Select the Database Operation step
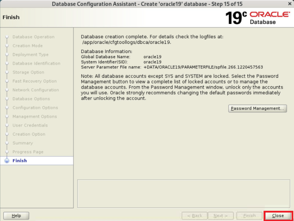The height and width of the screenshot is (221, 294). point(33,37)
